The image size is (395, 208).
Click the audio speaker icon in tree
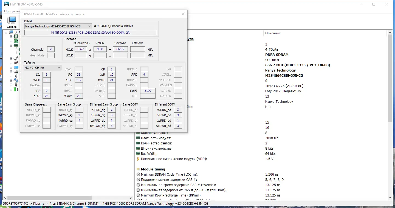pyautogui.click(x=16, y=76)
